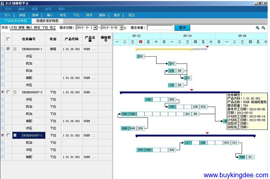Select the 确认 status filter
This screenshot has width=270, height=179.
point(29,28)
